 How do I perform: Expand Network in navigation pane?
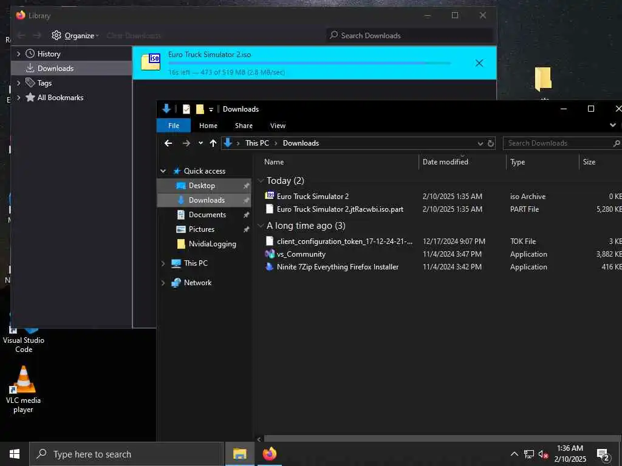[163, 283]
